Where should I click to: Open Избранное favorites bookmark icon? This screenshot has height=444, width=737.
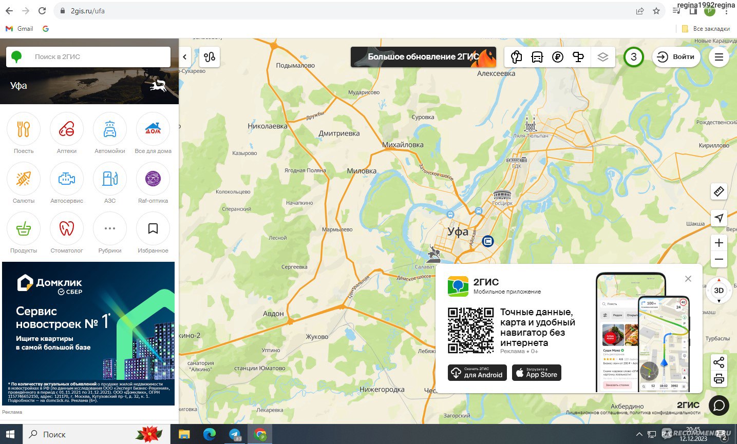153,228
